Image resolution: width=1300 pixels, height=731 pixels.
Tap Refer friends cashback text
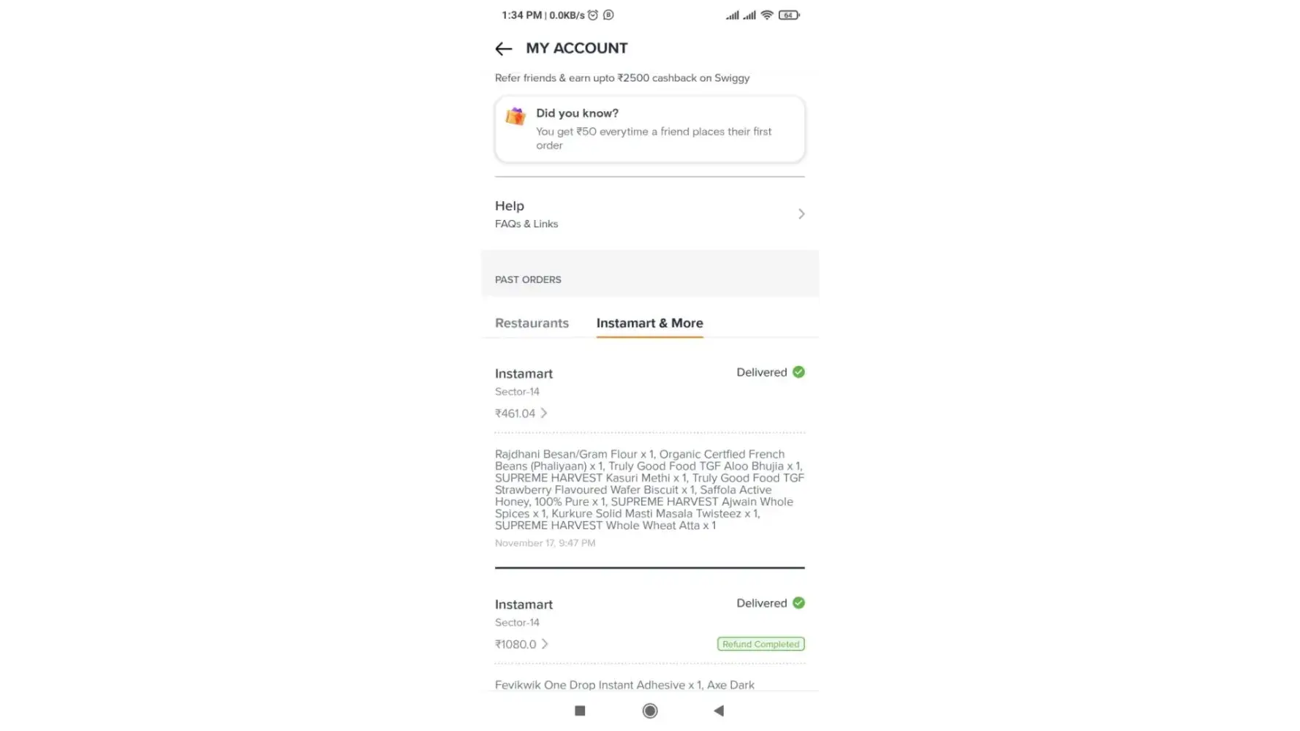tap(621, 78)
